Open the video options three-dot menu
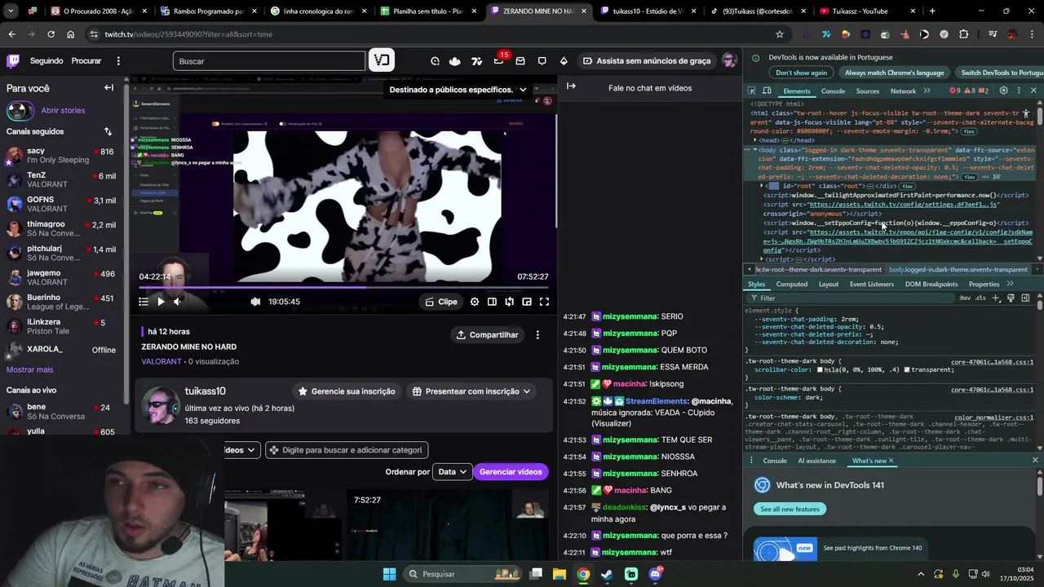This screenshot has width=1044, height=587. pyautogui.click(x=537, y=335)
